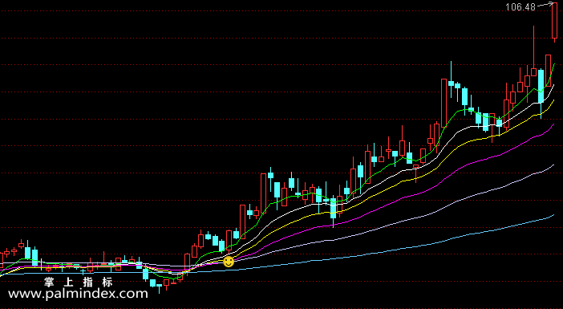This screenshot has width=563, height=309.
Task: Click the yellow smiley face signal marker
Action: (x=229, y=262)
